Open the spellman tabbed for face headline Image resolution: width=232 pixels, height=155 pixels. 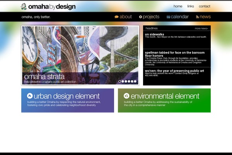point(175,54)
